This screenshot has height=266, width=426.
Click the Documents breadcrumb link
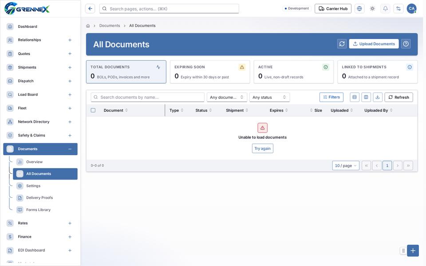pos(110,26)
